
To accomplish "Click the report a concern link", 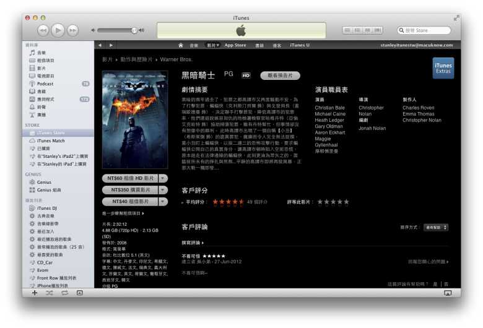I will tap(428, 262).
